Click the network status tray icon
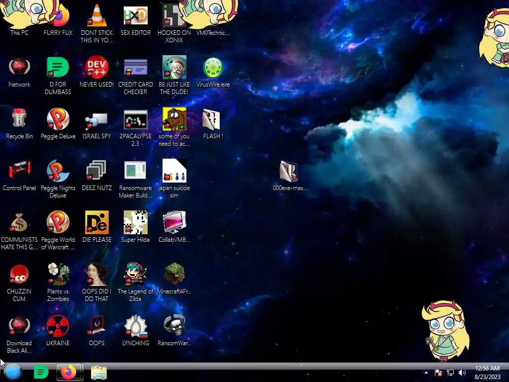The image size is (509, 382). pos(450,373)
